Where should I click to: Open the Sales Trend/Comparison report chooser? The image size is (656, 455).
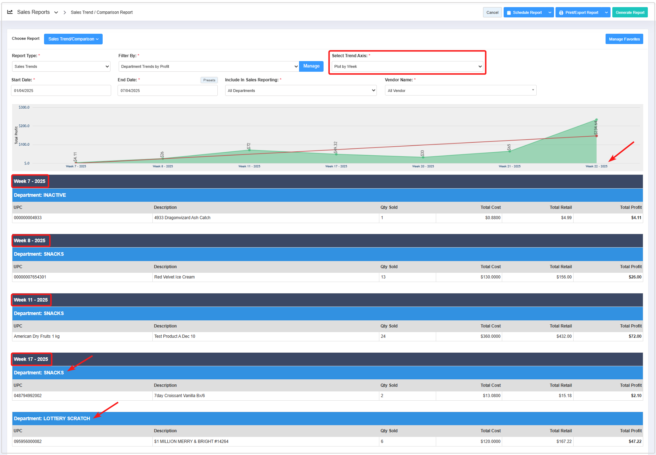73,39
